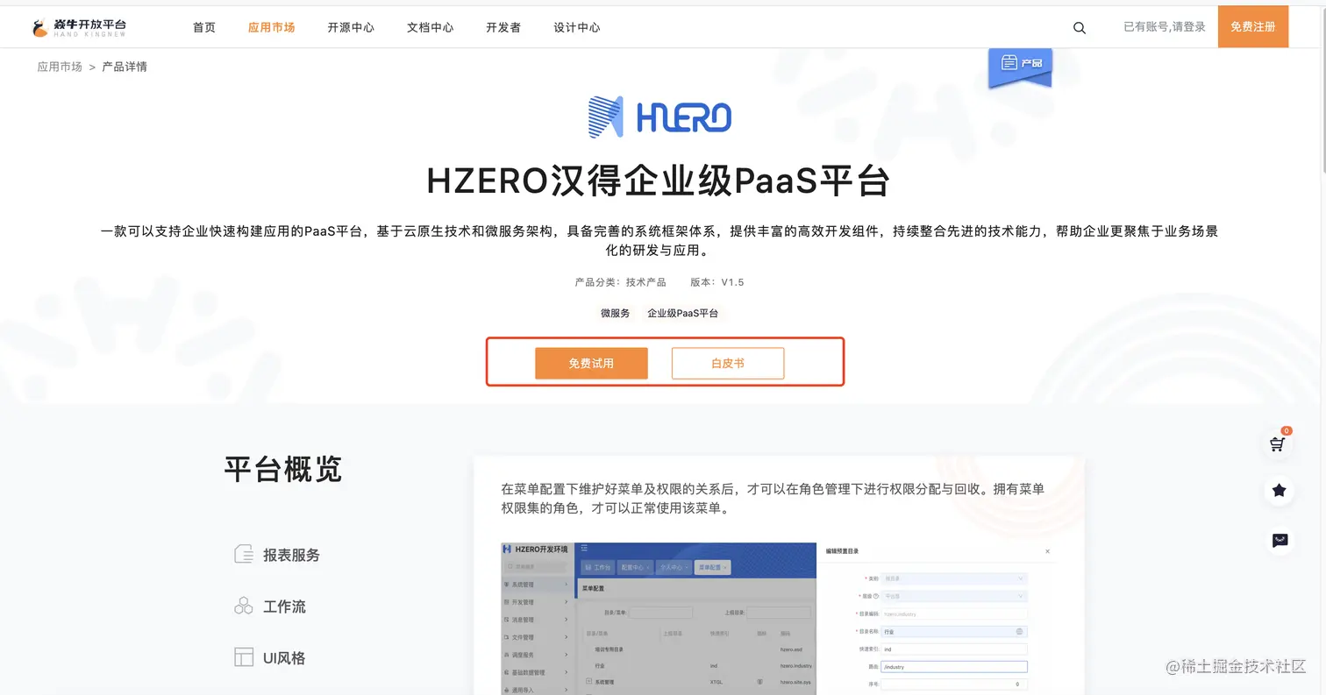Click the 目录/菜单 search input in screenshot
1326x695 pixels.
point(660,613)
